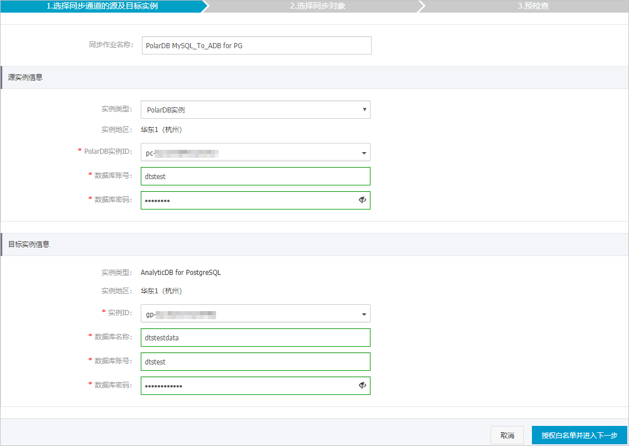Click target region text 华东1（杭州）
629x446 pixels.
[x=161, y=291]
